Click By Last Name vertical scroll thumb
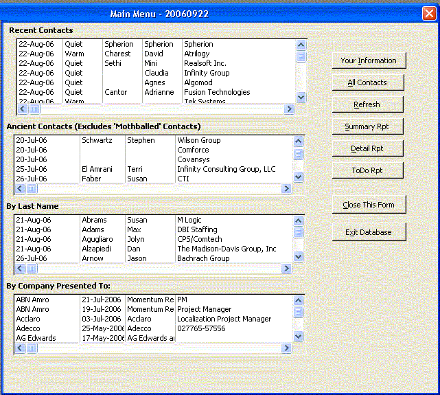The image size is (440, 395). [x=298, y=232]
